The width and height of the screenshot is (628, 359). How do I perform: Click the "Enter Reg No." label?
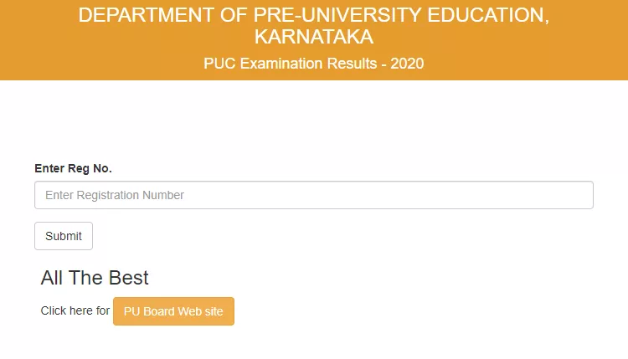(73, 168)
